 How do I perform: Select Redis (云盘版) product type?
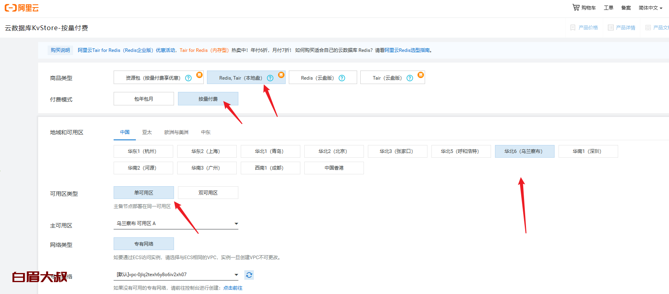tap(323, 77)
